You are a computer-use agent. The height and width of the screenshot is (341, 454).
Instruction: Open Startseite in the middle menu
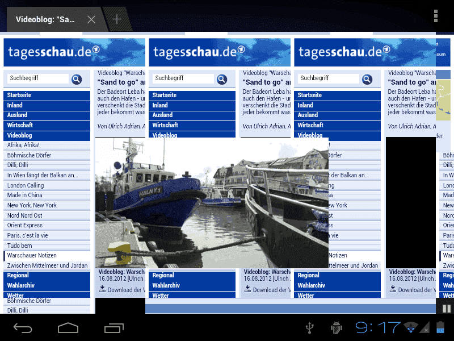(192, 95)
